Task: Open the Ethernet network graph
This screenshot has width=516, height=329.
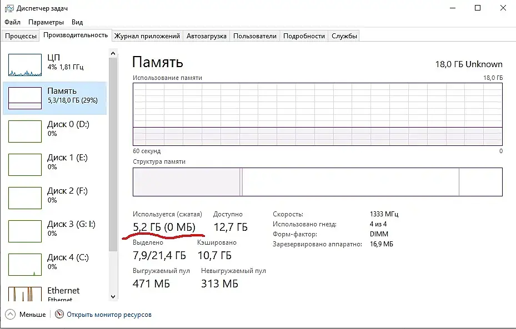Action: [x=25, y=293]
